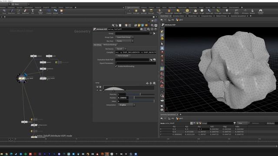Select the Font shelf tool

click(33, 12)
